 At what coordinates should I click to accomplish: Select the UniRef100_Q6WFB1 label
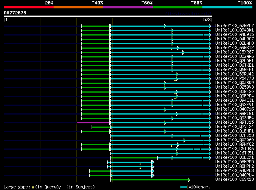pyautogui.click(x=234, y=70)
